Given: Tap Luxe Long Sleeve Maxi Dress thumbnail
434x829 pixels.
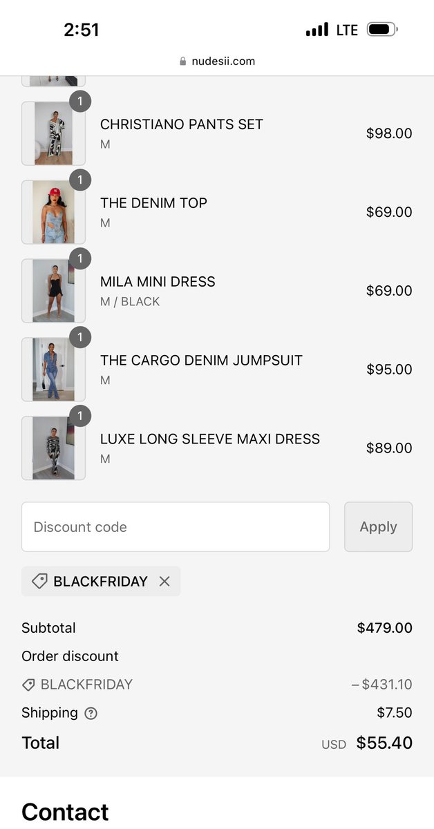Looking at the screenshot, I should (53, 448).
